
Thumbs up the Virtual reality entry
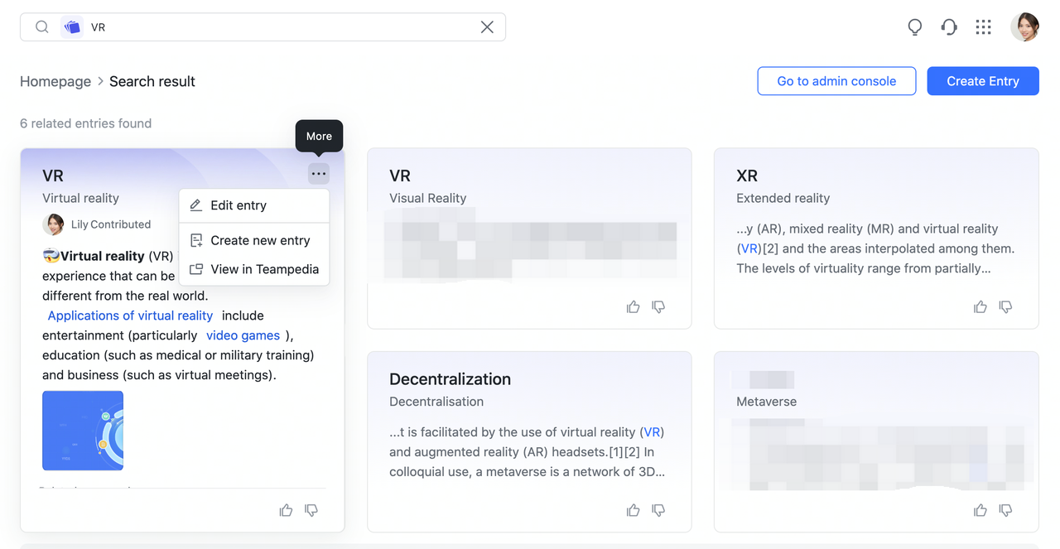pos(286,510)
